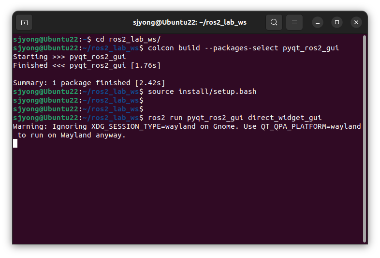Maximize the terminal window
Viewport: 380px width, 258px height.
pos(337,22)
